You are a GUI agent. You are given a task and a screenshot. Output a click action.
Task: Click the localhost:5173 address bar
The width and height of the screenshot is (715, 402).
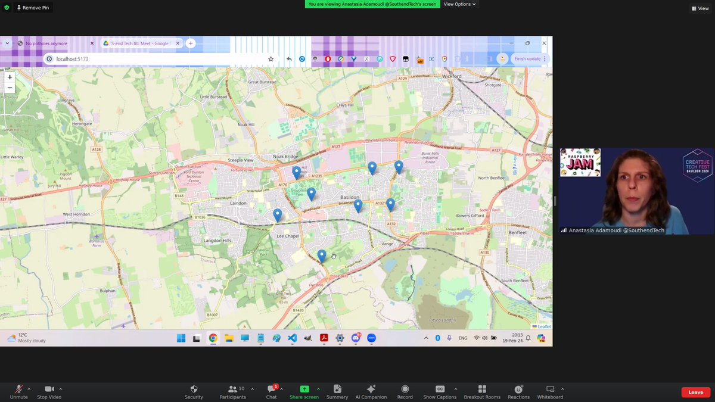click(161, 59)
